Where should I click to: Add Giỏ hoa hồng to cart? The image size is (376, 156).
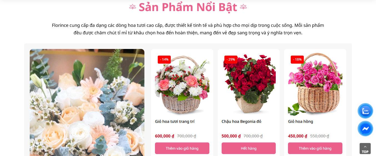pyautogui.click(x=315, y=148)
